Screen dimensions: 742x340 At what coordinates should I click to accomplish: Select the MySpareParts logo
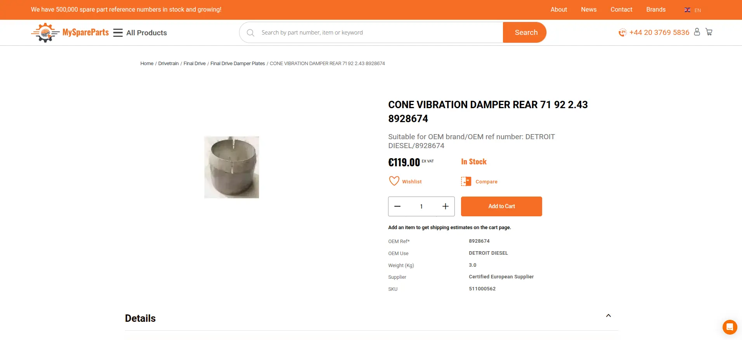tap(70, 32)
